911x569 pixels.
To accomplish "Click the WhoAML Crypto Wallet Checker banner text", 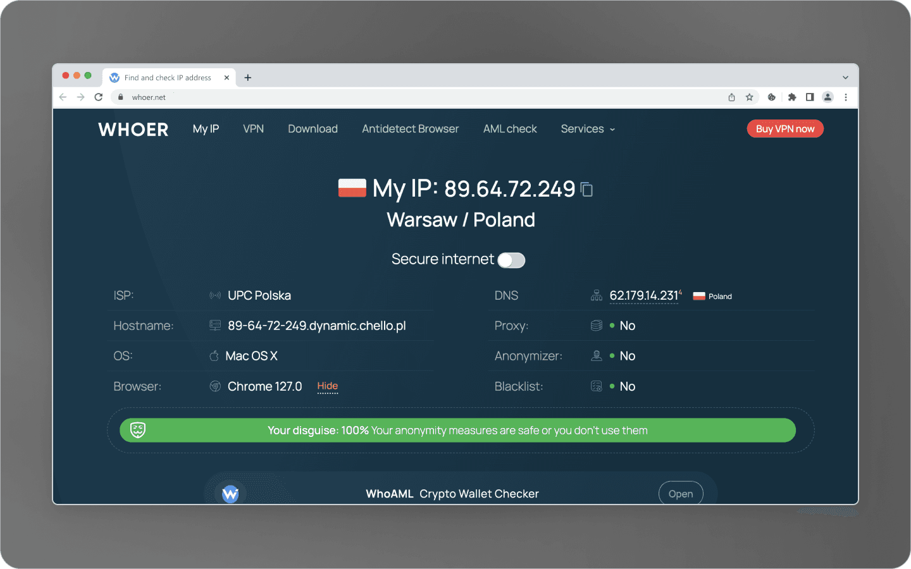I will [x=452, y=494].
